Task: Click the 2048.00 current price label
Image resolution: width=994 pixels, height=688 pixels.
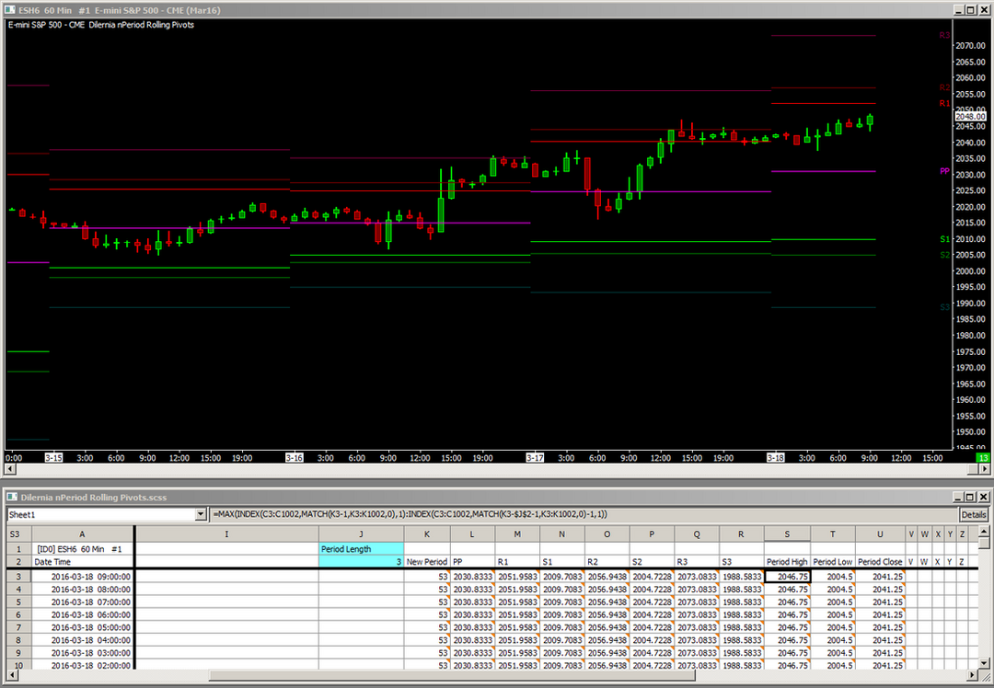Action: [970, 117]
